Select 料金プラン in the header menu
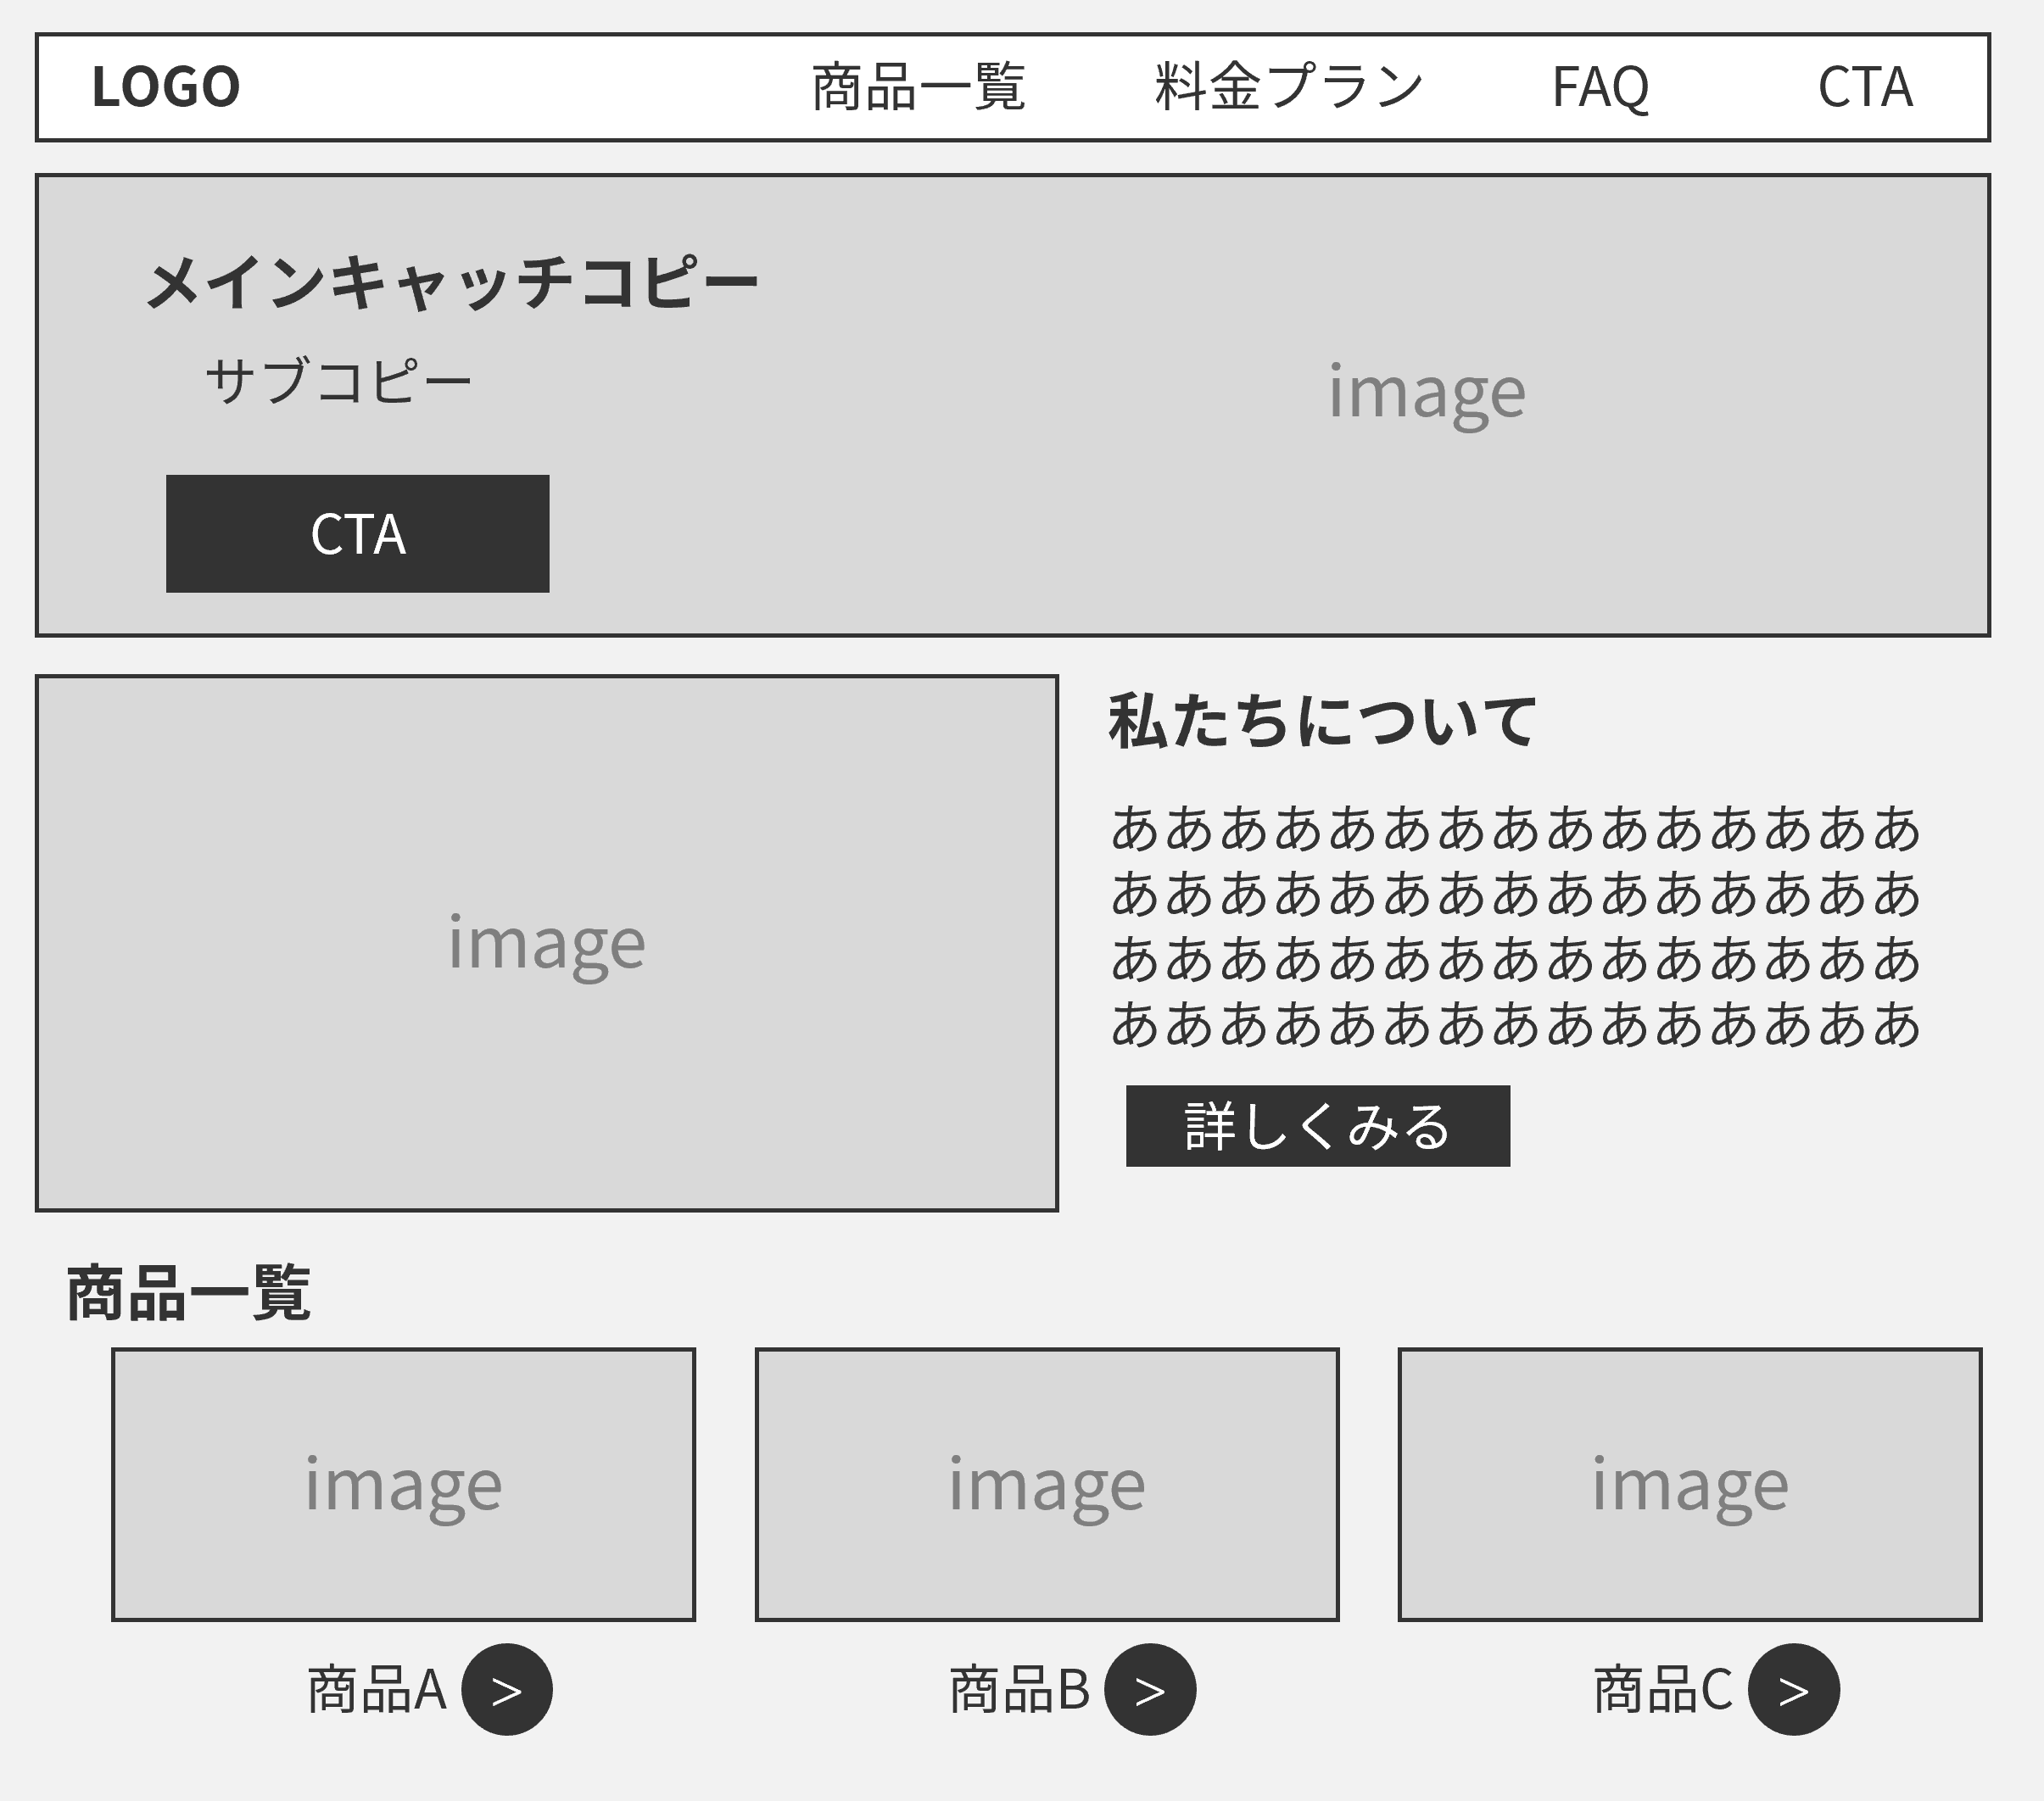This screenshot has width=2044, height=1801. 1284,88
